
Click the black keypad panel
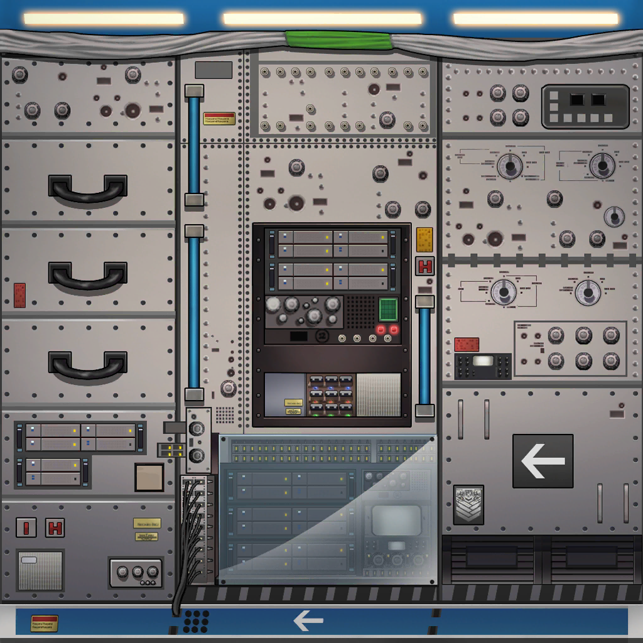[585, 107]
